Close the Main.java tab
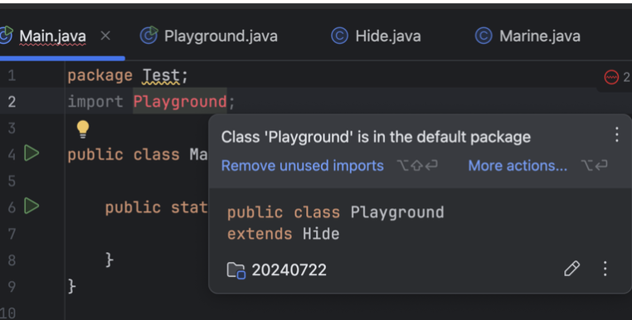Screen dimensions: 632x320 tap(105, 36)
